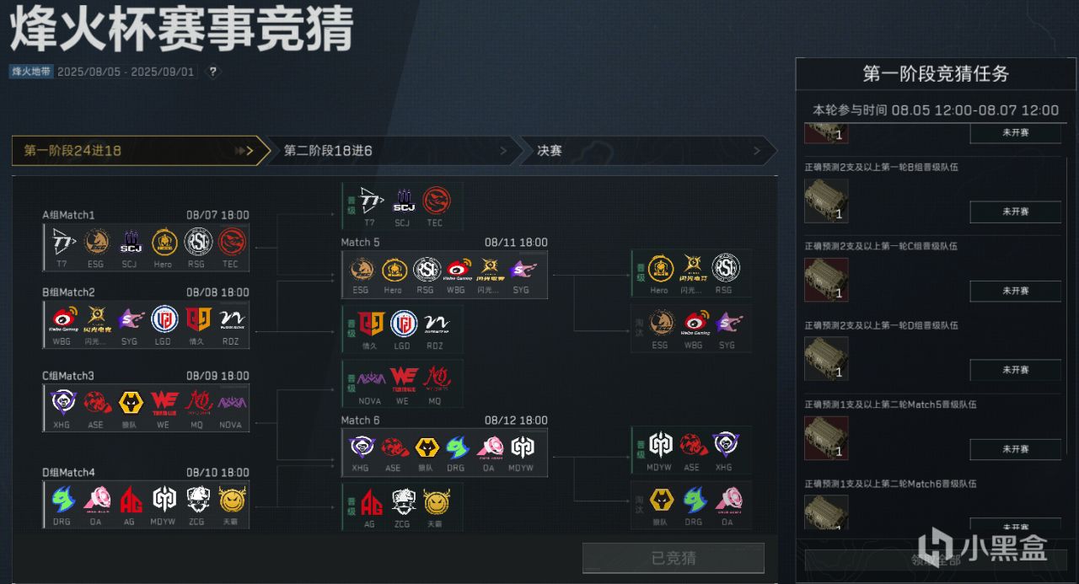Click the MDYW logo in Match 6
Screen dimensions: 1079x584
pyautogui.click(x=523, y=447)
